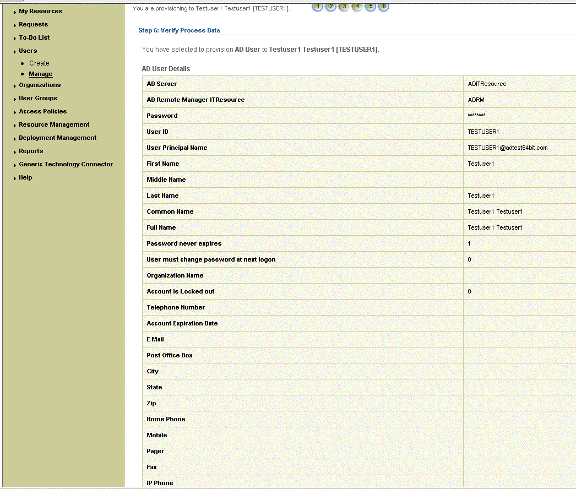Click the Create link under Users
Screen dimensions: 576x489
(x=39, y=63)
